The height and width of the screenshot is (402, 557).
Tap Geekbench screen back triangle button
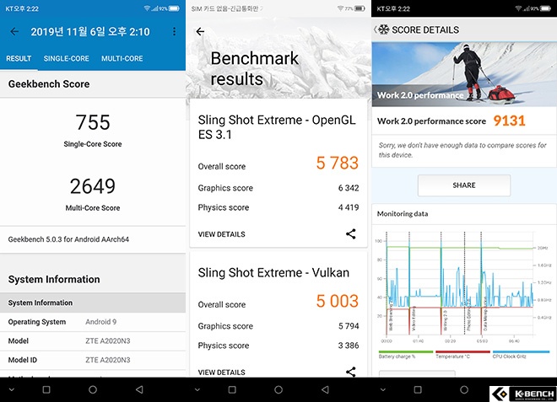pos(139,389)
